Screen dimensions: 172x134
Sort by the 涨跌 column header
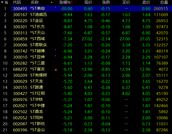106,2
